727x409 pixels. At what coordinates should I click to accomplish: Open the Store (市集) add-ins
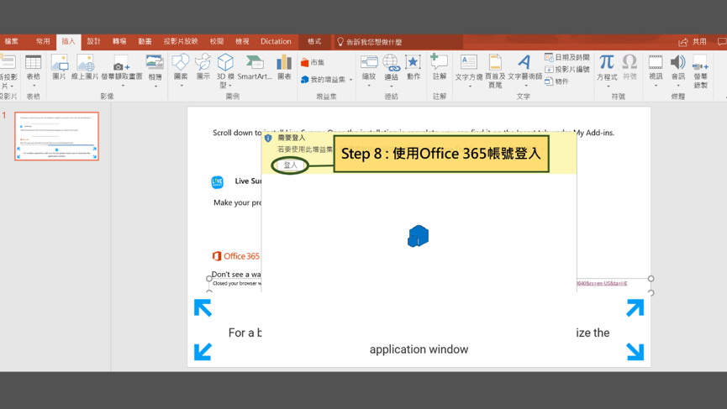(x=313, y=62)
